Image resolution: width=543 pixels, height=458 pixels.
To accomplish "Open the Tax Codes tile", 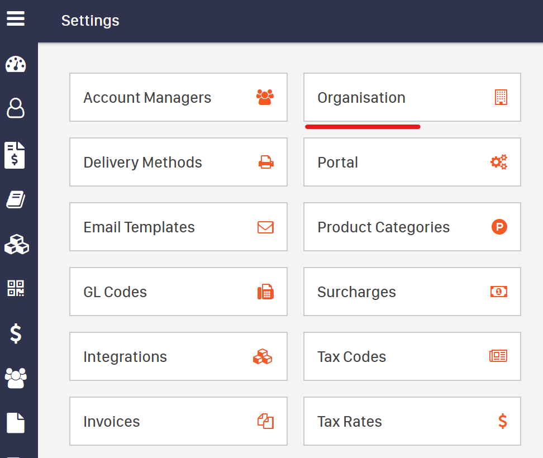I will [x=412, y=356].
